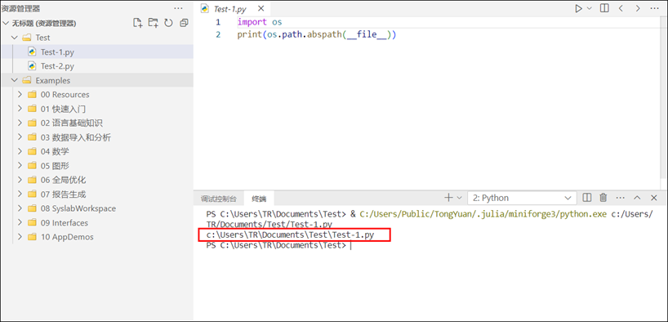Select the 08 SyslabWorkspace folder row

tap(96, 208)
